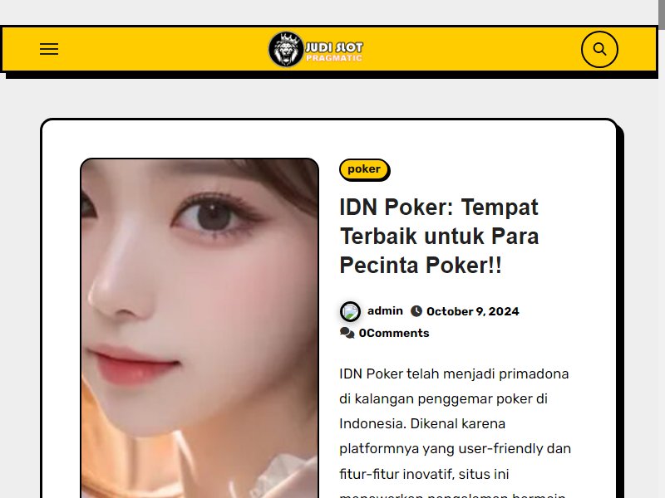This screenshot has height=498, width=665.
Task: Open the 0Comments link
Action: pos(394,334)
